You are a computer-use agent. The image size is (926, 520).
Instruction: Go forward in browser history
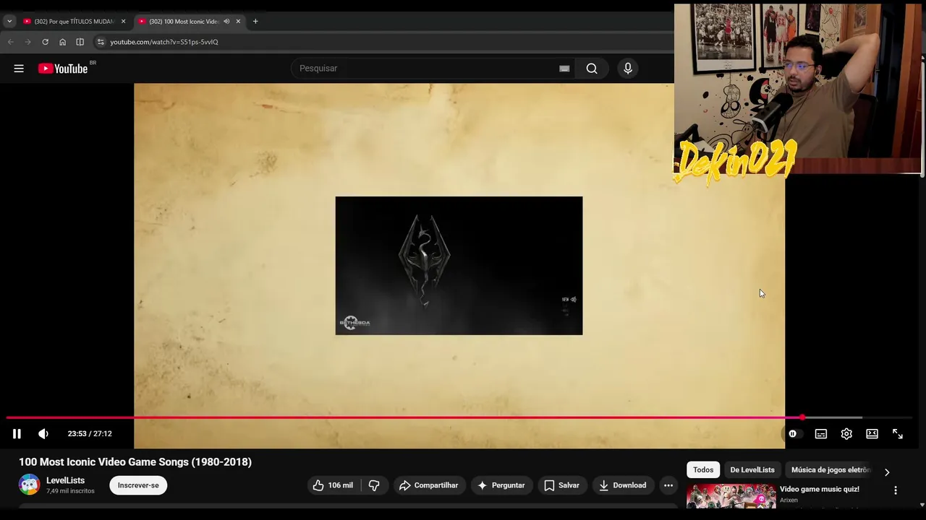27,42
